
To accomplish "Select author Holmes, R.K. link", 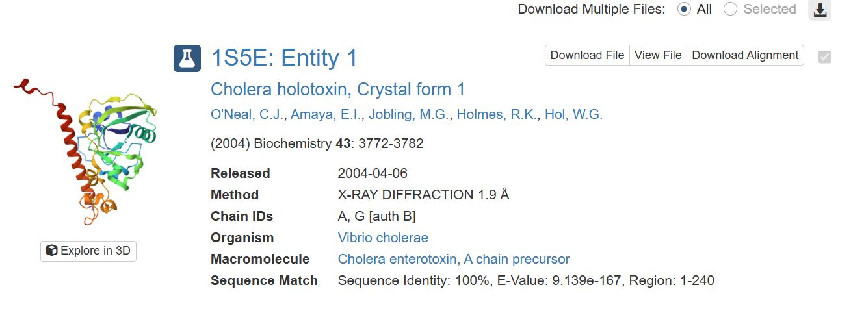I will click(497, 115).
